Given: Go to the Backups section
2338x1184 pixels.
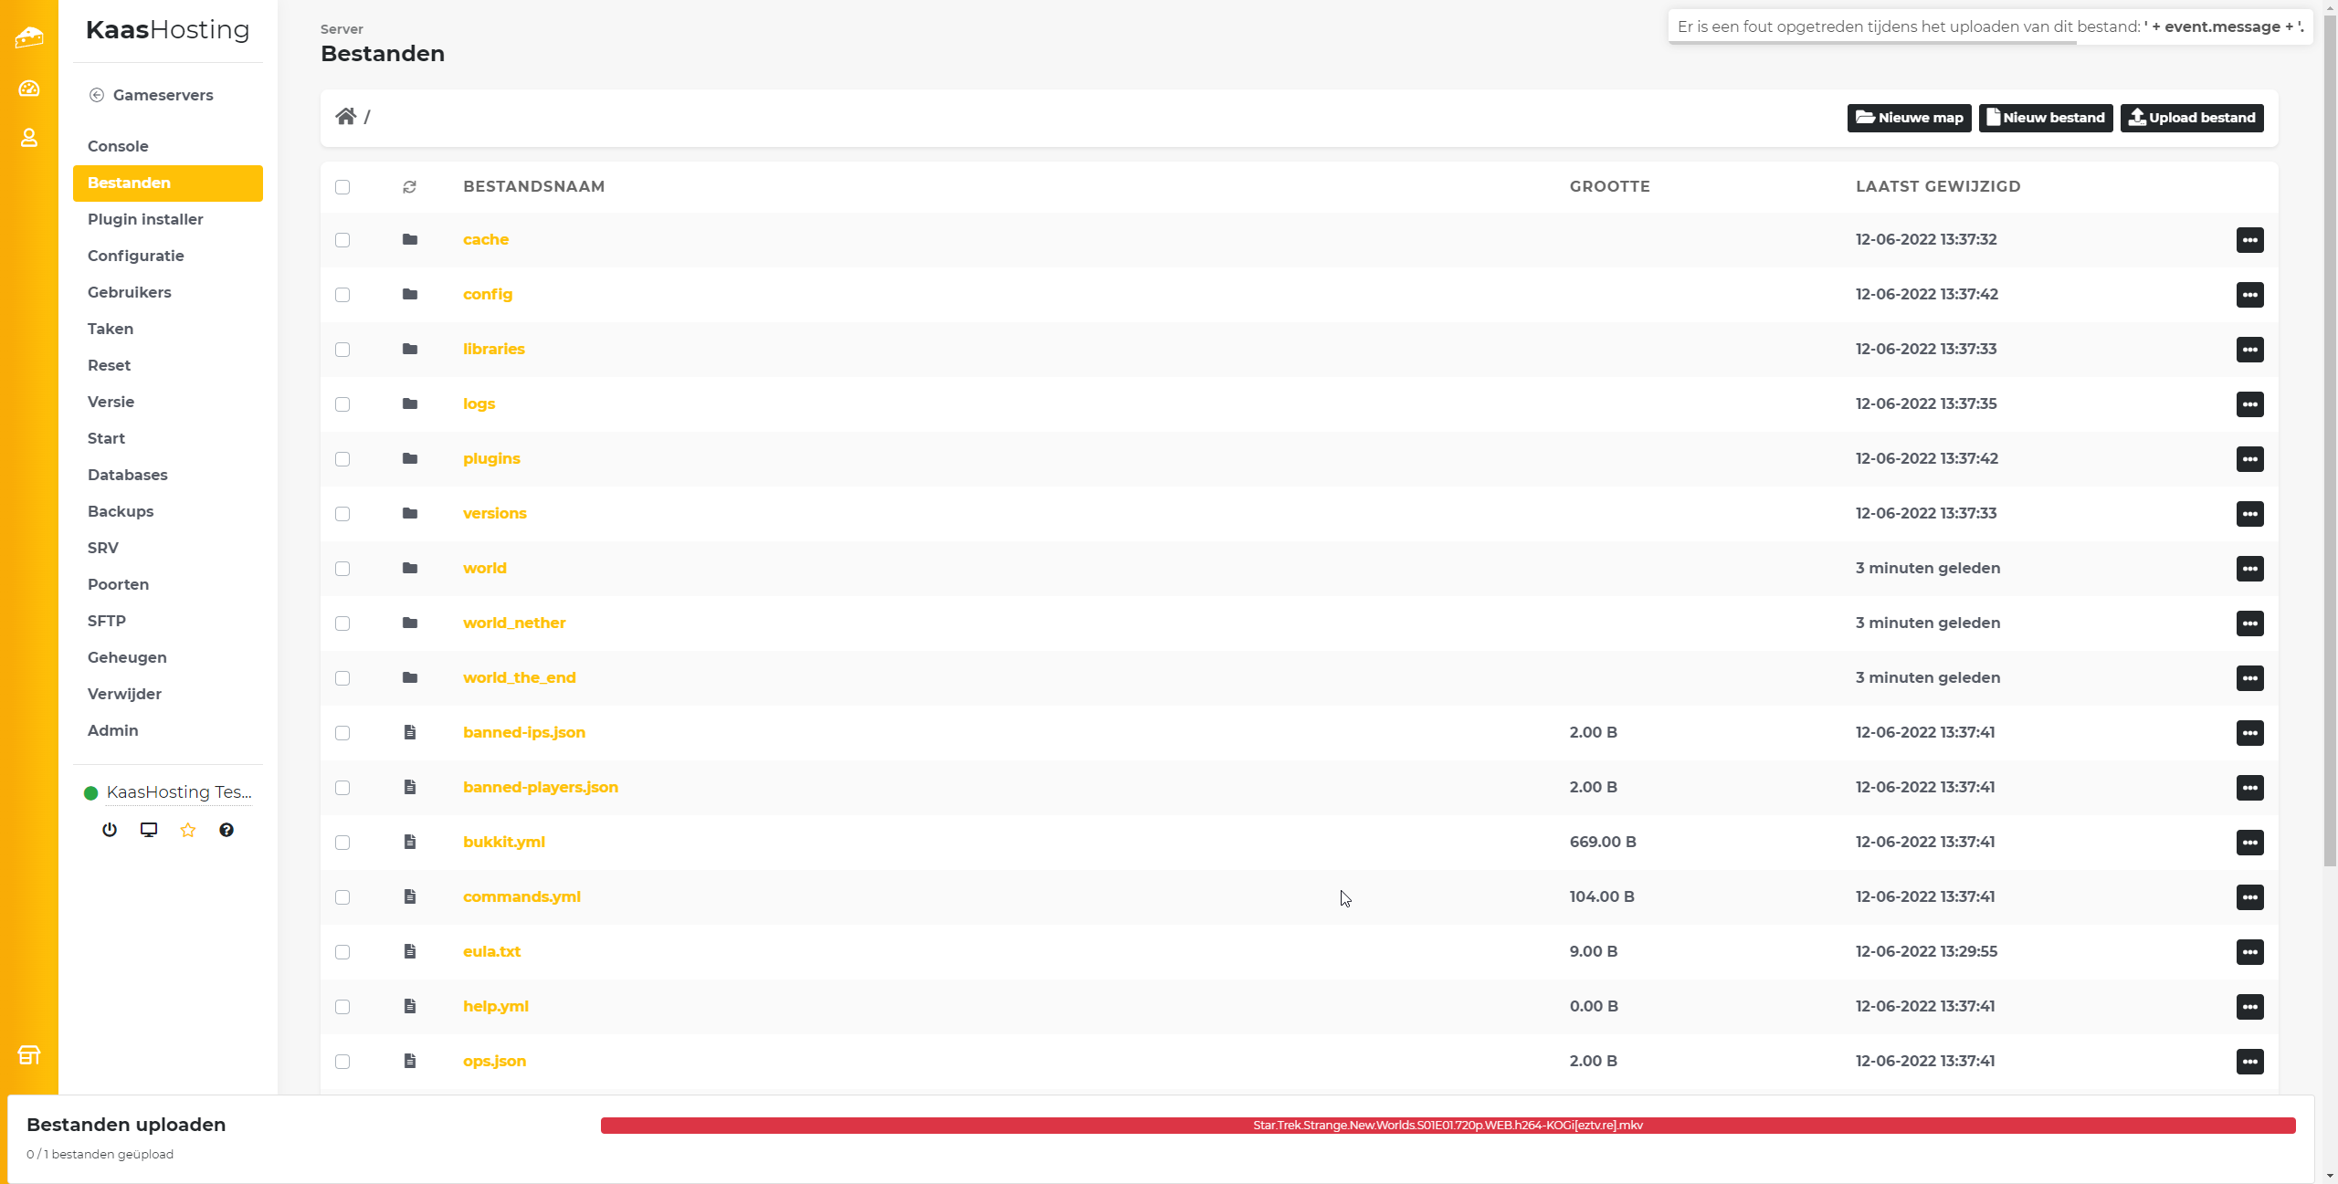Looking at the screenshot, I should click(x=121, y=511).
